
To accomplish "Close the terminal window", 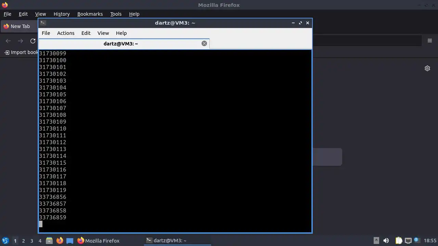I will [308, 23].
